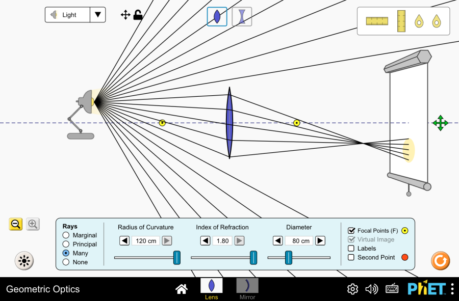Select the diverging concave lens icon
This screenshot has width=459, height=301.
coord(242,16)
